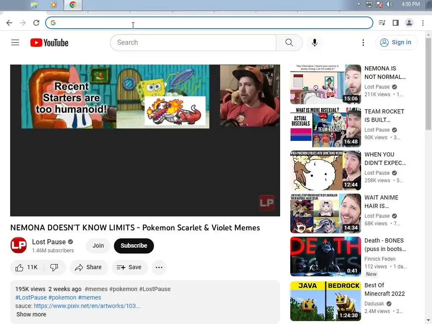The height and width of the screenshot is (324, 432).
Task: Click the Join button
Action: (98, 246)
